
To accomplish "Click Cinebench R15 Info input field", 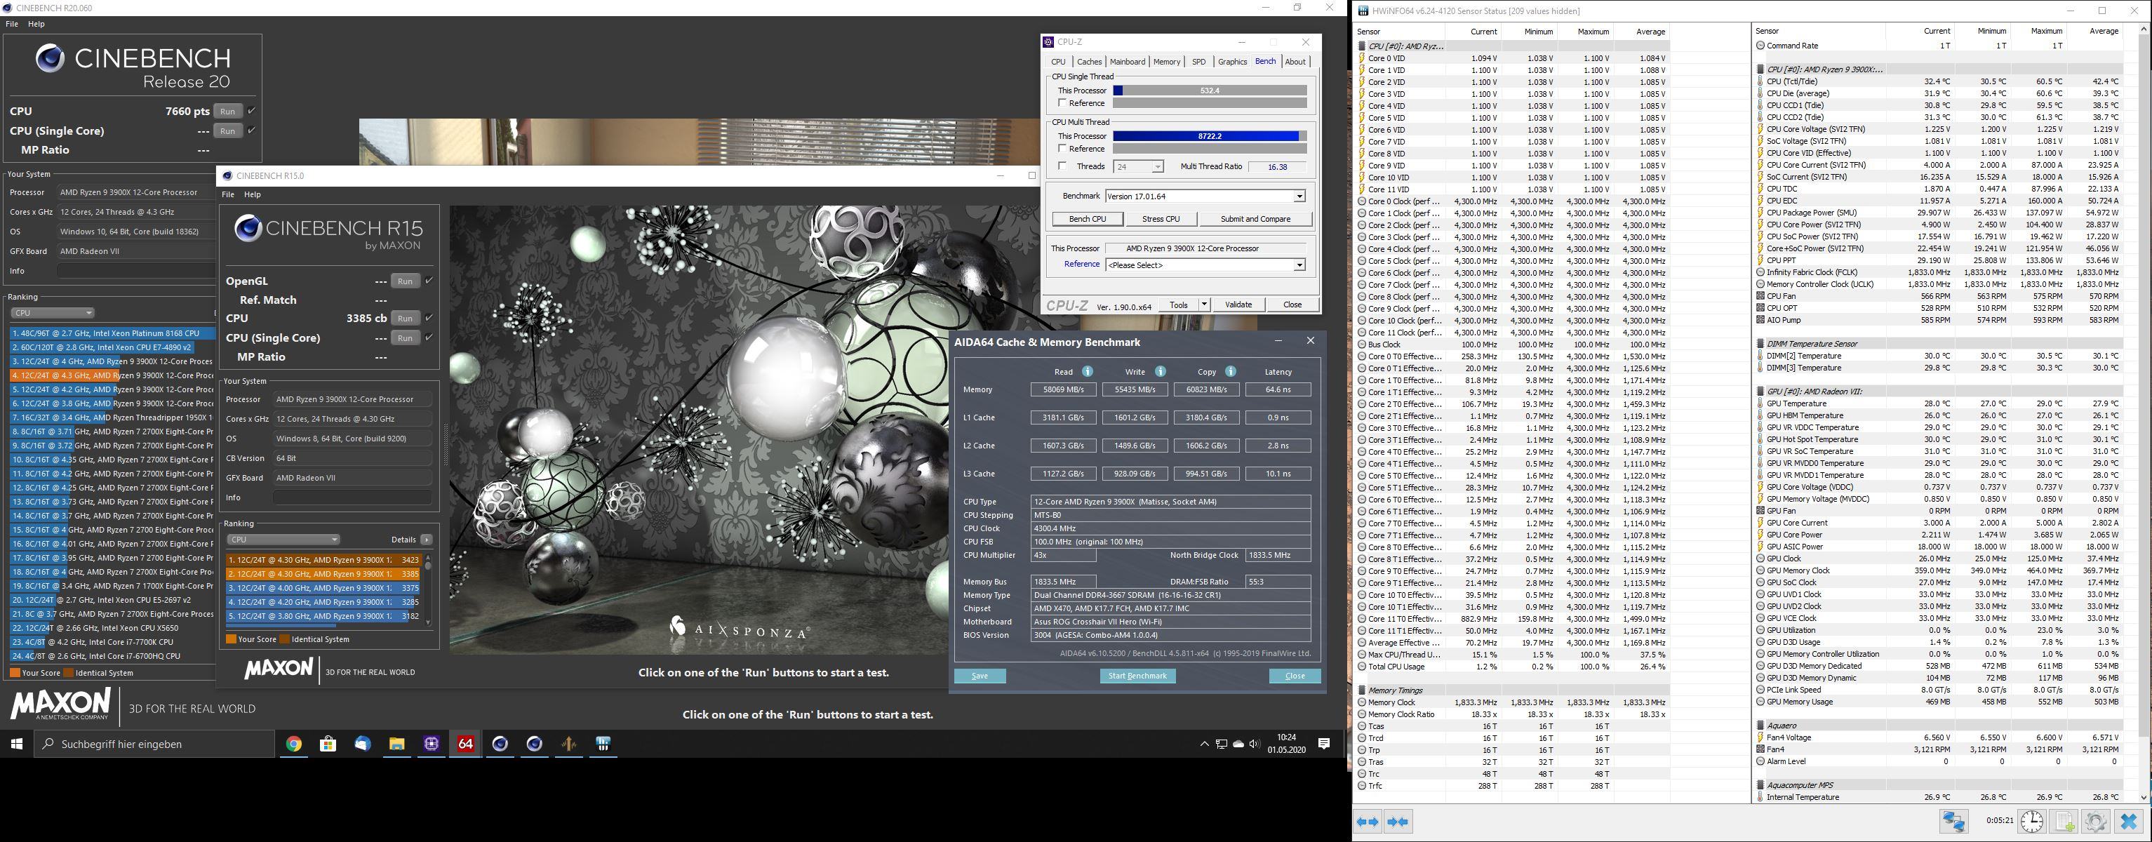I will 352,497.
